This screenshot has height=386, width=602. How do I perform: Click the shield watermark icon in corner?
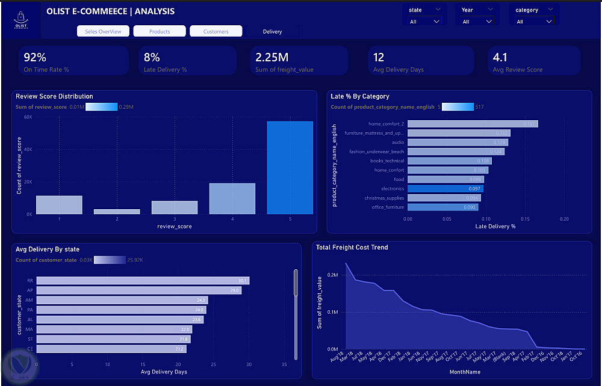click(x=19, y=364)
